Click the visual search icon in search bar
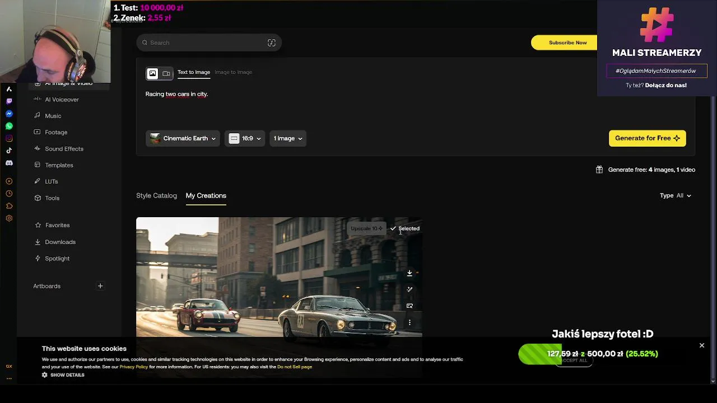Image resolution: width=717 pixels, height=403 pixels. (272, 43)
